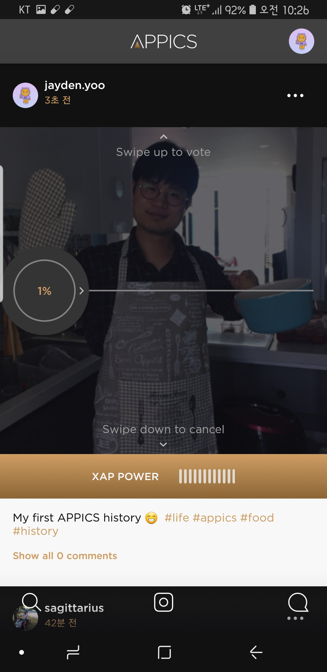Open the gallery notification icon in status bar
This screenshot has width=327, height=672.
(41, 10)
